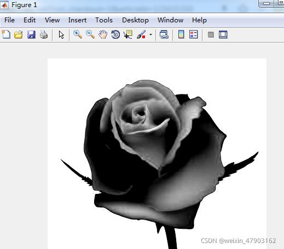Insert a legend from the toolbar
Screen dimensions: 284x249
pyautogui.click(x=194, y=34)
